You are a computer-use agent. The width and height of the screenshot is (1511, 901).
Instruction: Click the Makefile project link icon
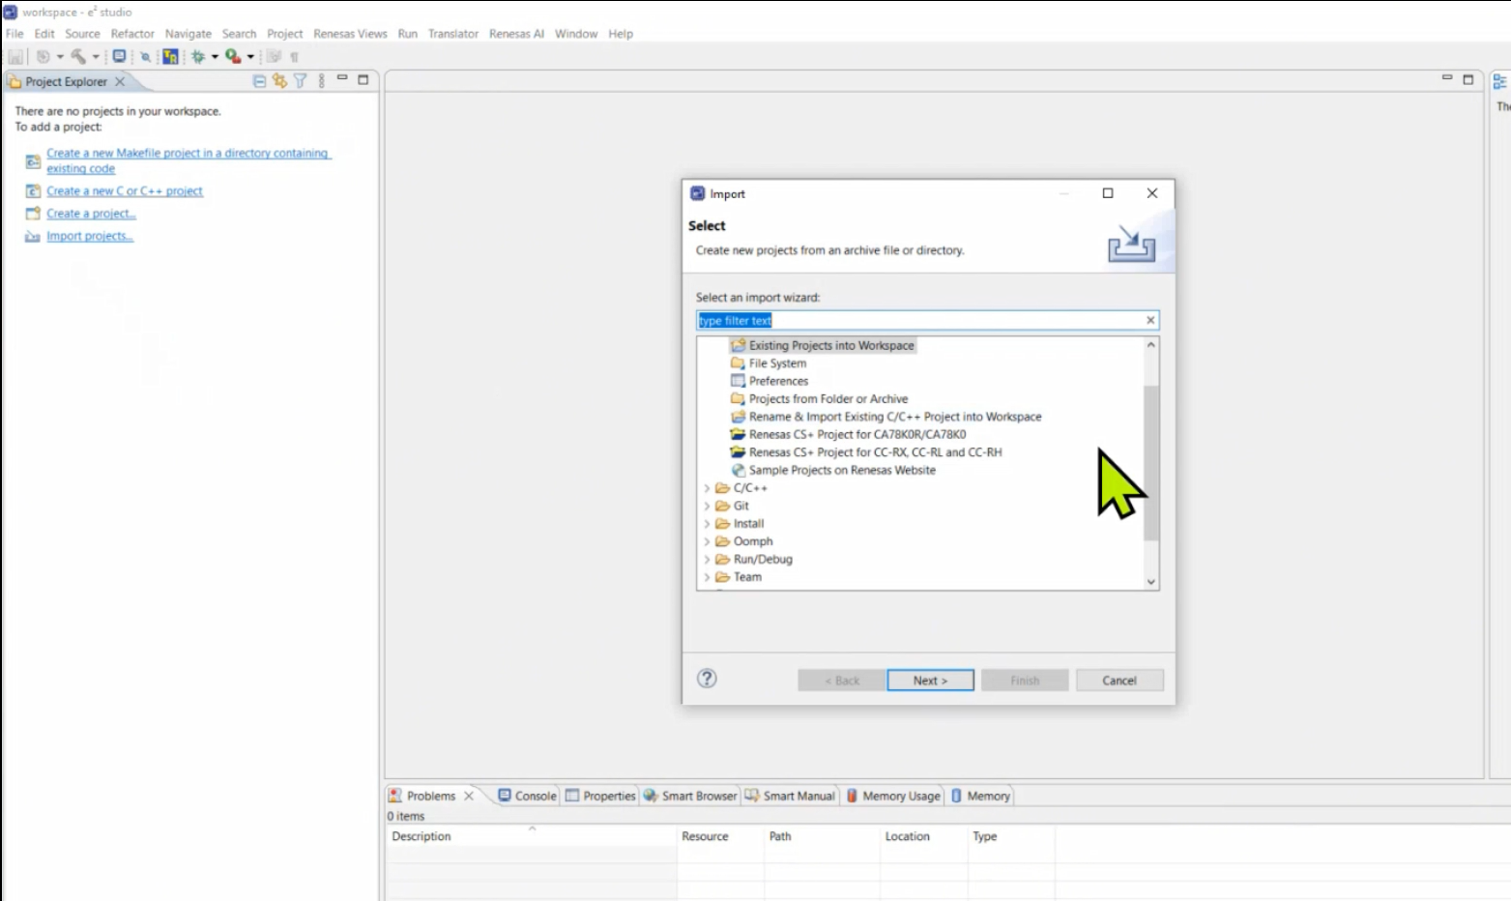33,160
